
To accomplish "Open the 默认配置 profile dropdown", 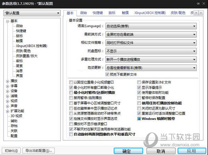I will (32, 13).
